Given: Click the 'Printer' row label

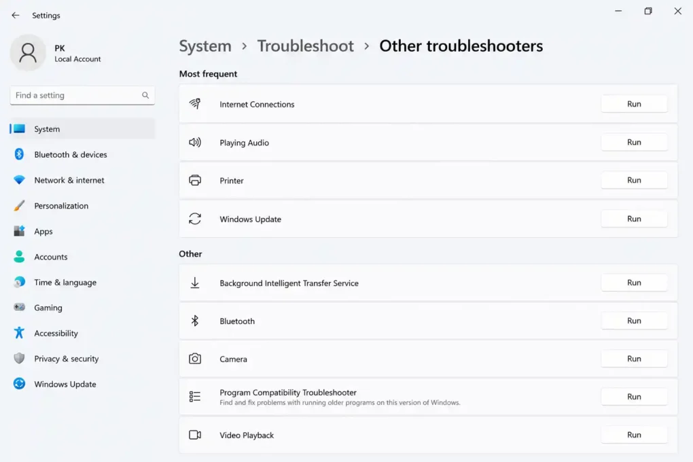Looking at the screenshot, I should click(232, 180).
